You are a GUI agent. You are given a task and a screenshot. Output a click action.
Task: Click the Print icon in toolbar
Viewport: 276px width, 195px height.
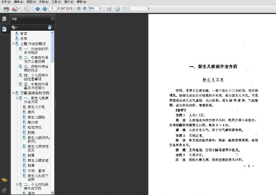[6, 9]
